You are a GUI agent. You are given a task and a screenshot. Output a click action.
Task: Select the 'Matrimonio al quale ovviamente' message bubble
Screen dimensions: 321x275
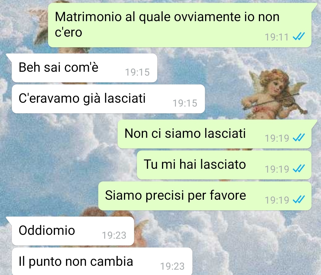(180, 25)
